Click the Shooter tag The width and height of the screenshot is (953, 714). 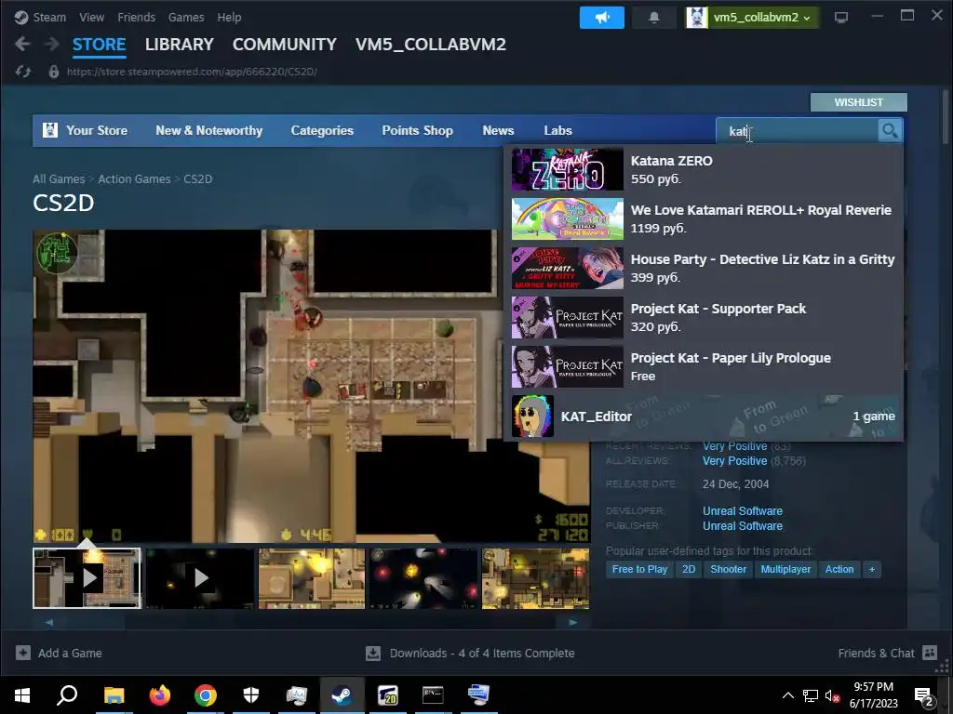pos(728,570)
